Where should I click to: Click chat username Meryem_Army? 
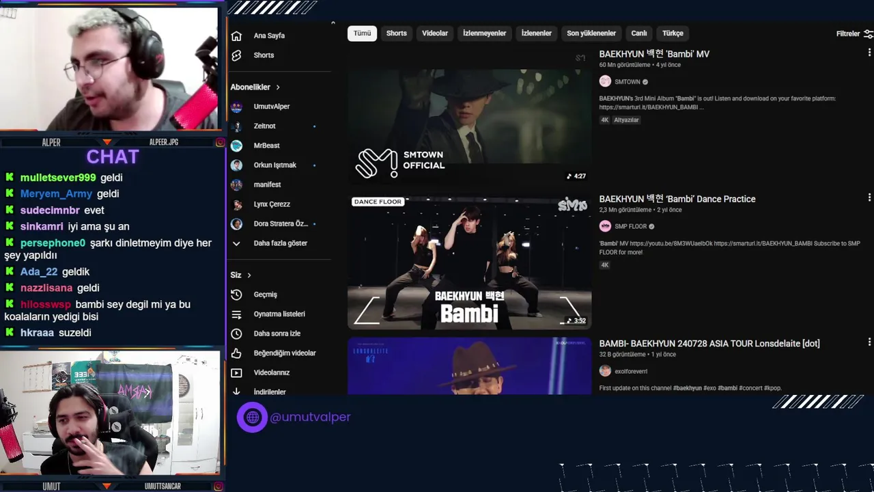click(x=56, y=194)
